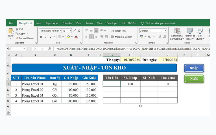The height and width of the screenshot is (135, 216).
Task: Switch to the Page Layout tab
Action: 52,23
